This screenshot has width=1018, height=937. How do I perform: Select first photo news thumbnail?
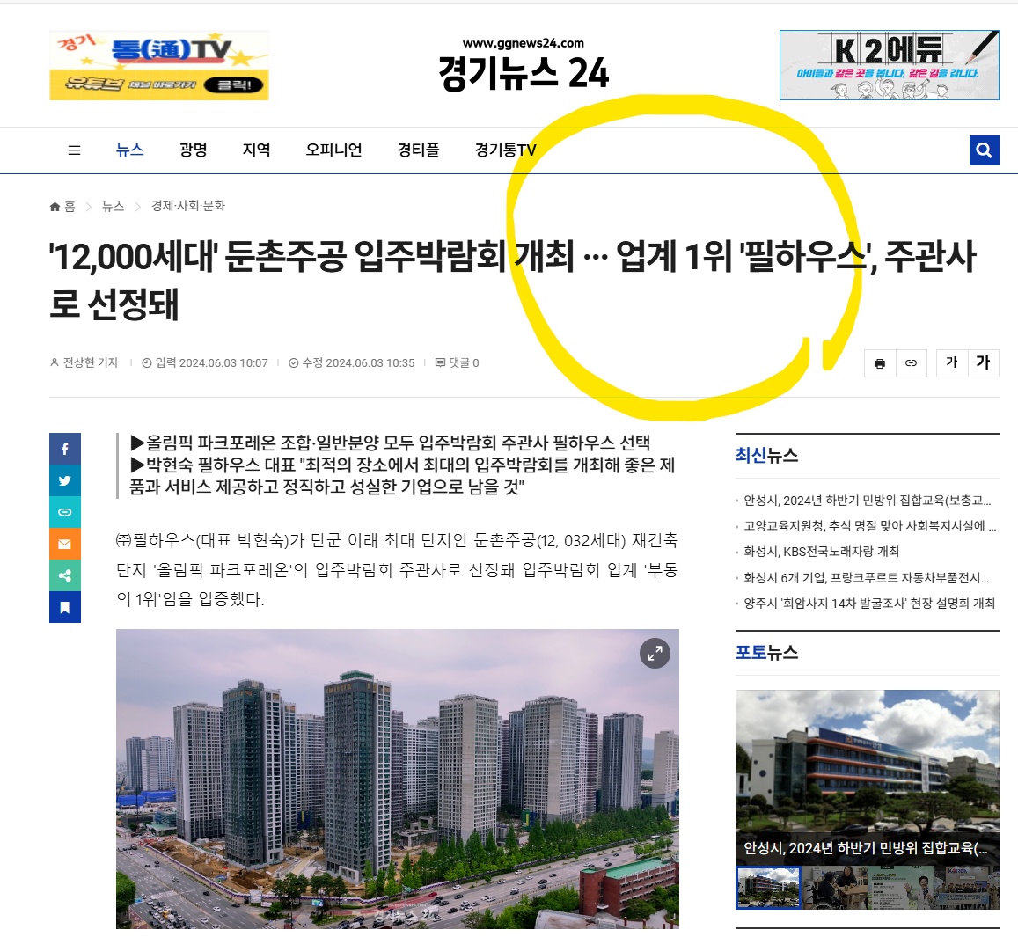coord(769,888)
